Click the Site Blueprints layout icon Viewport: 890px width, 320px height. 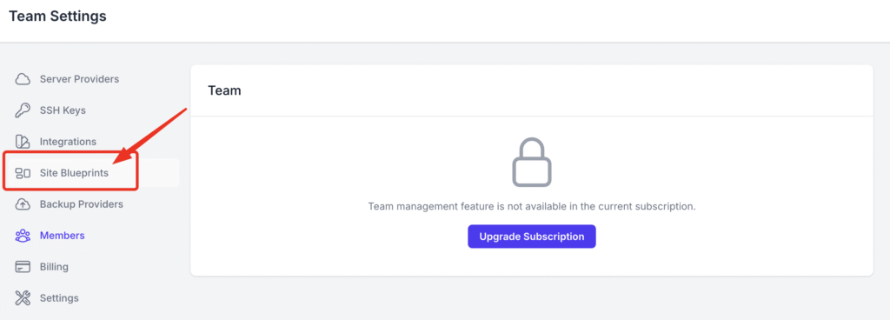23,173
